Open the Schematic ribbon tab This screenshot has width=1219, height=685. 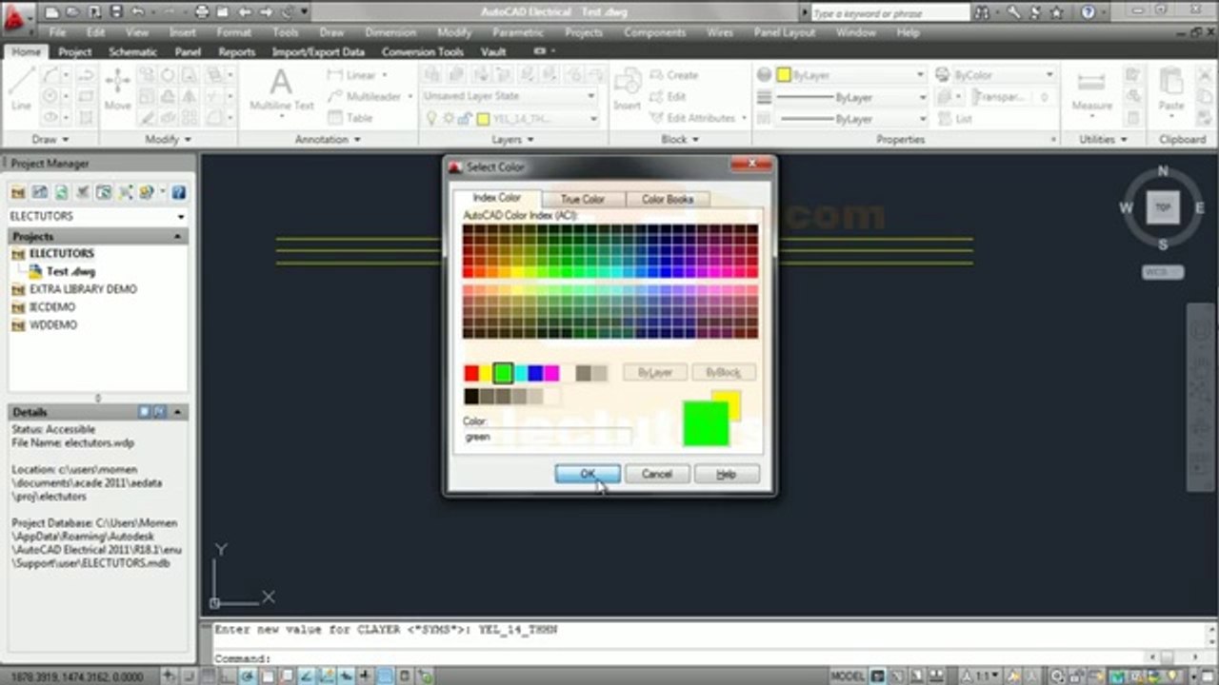pos(132,52)
